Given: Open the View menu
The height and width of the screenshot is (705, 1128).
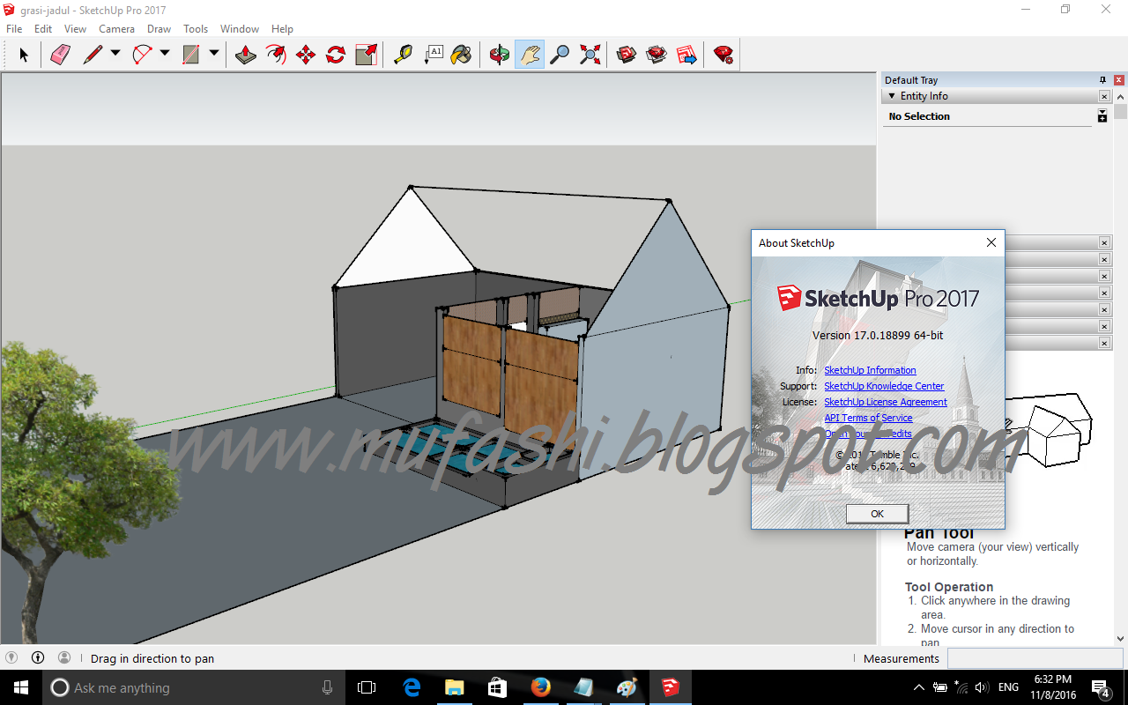Looking at the screenshot, I should click(x=75, y=29).
